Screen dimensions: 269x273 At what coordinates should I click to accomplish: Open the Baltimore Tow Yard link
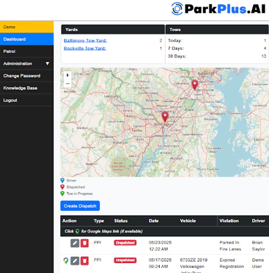[85, 40]
